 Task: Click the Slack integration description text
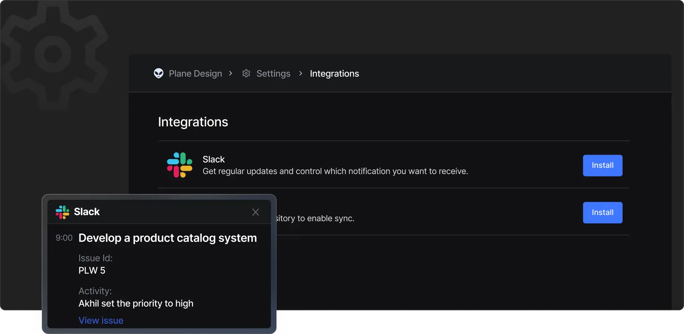pyautogui.click(x=335, y=172)
